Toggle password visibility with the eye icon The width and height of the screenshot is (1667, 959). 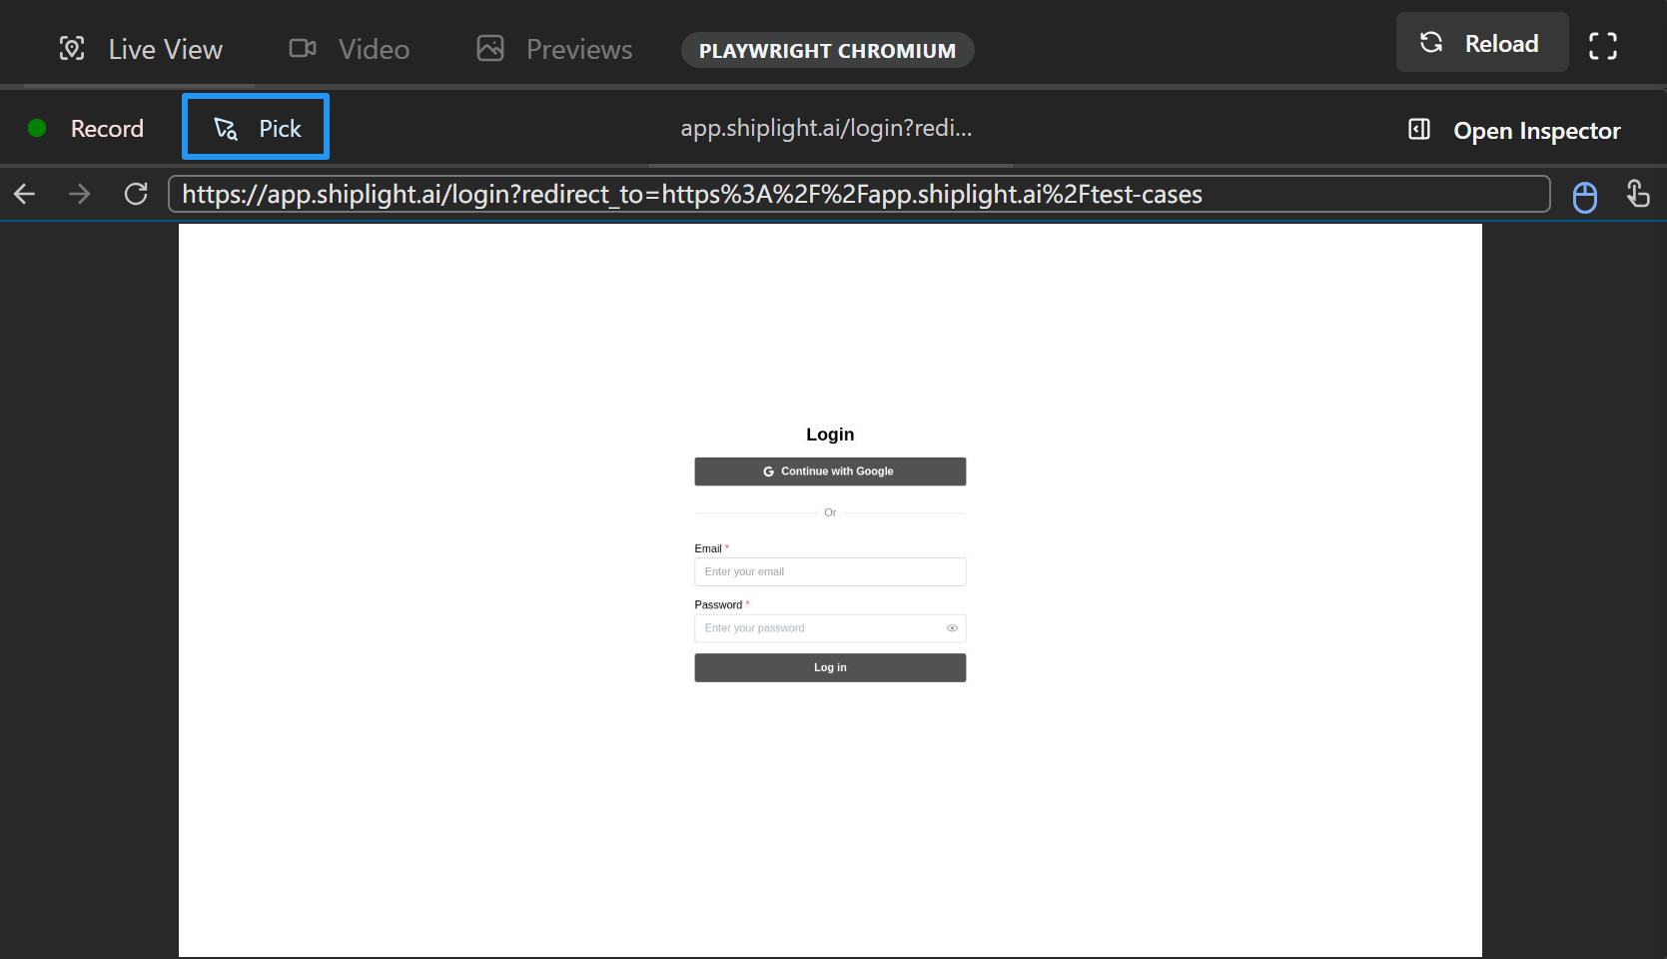(x=952, y=628)
